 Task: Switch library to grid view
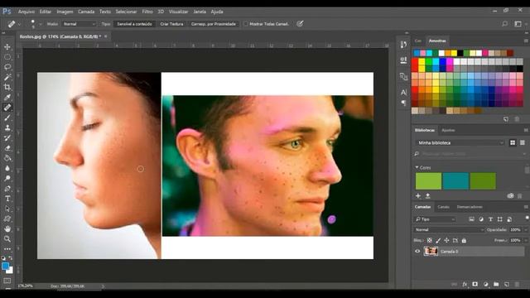(x=513, y=143)
